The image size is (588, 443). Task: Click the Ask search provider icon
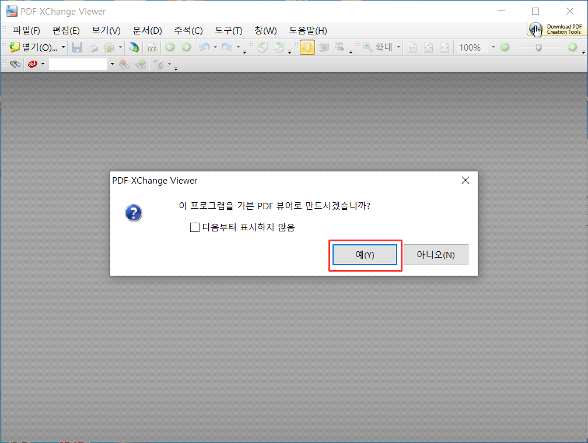point(33,64)
